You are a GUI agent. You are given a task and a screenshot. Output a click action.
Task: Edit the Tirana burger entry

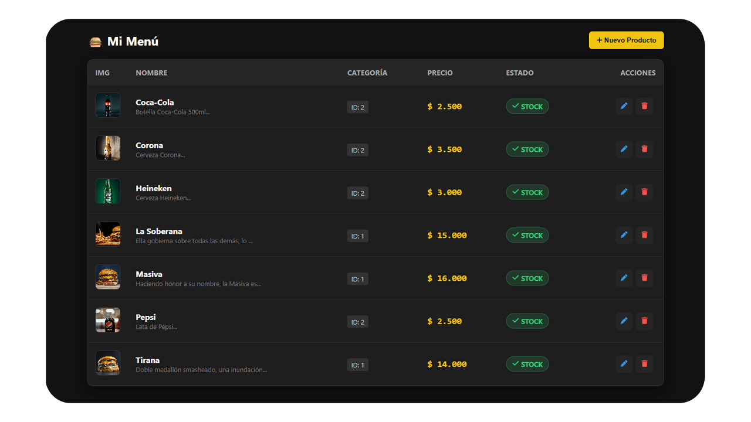coord(624,364)
